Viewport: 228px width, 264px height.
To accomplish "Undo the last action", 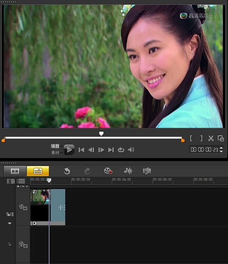I will [67, 171].
